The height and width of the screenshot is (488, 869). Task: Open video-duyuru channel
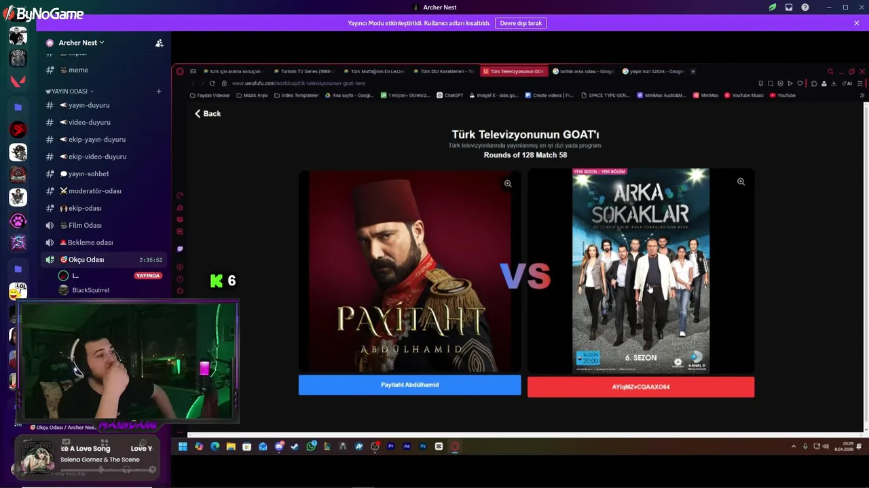[102, 122]
